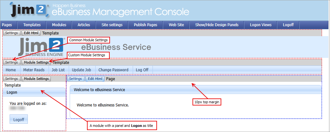Open Update Job in the site menu
The width and height of the screenshot is (330, 132).
click(82, 70)
